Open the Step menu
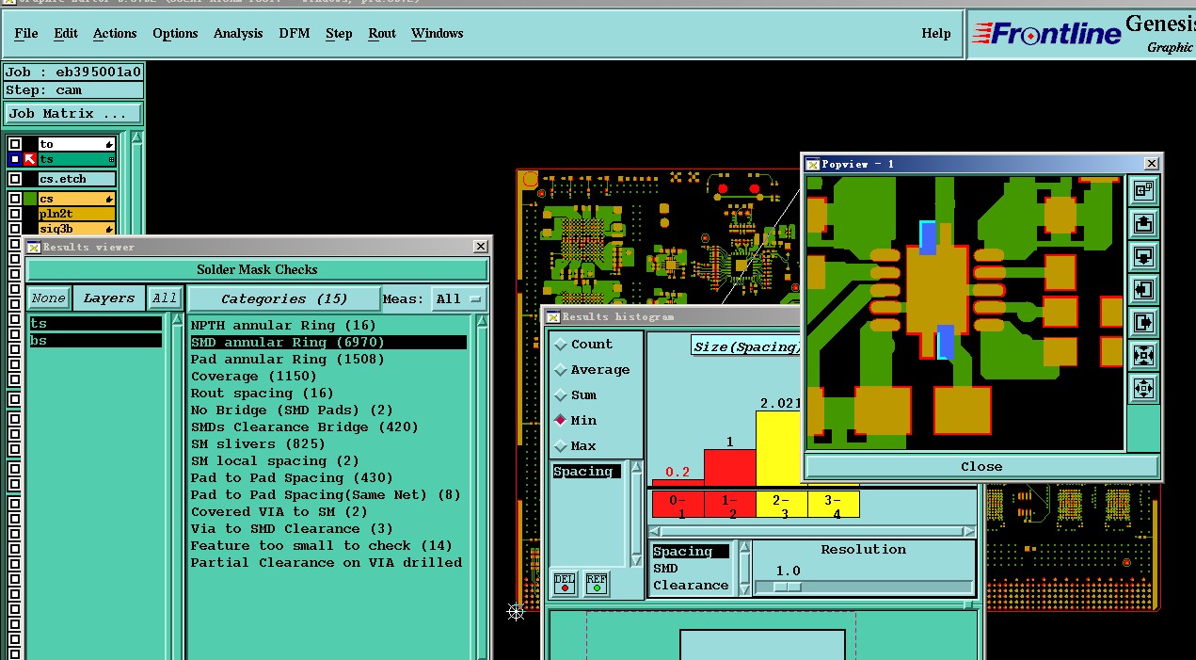 (x=339, y=33)
